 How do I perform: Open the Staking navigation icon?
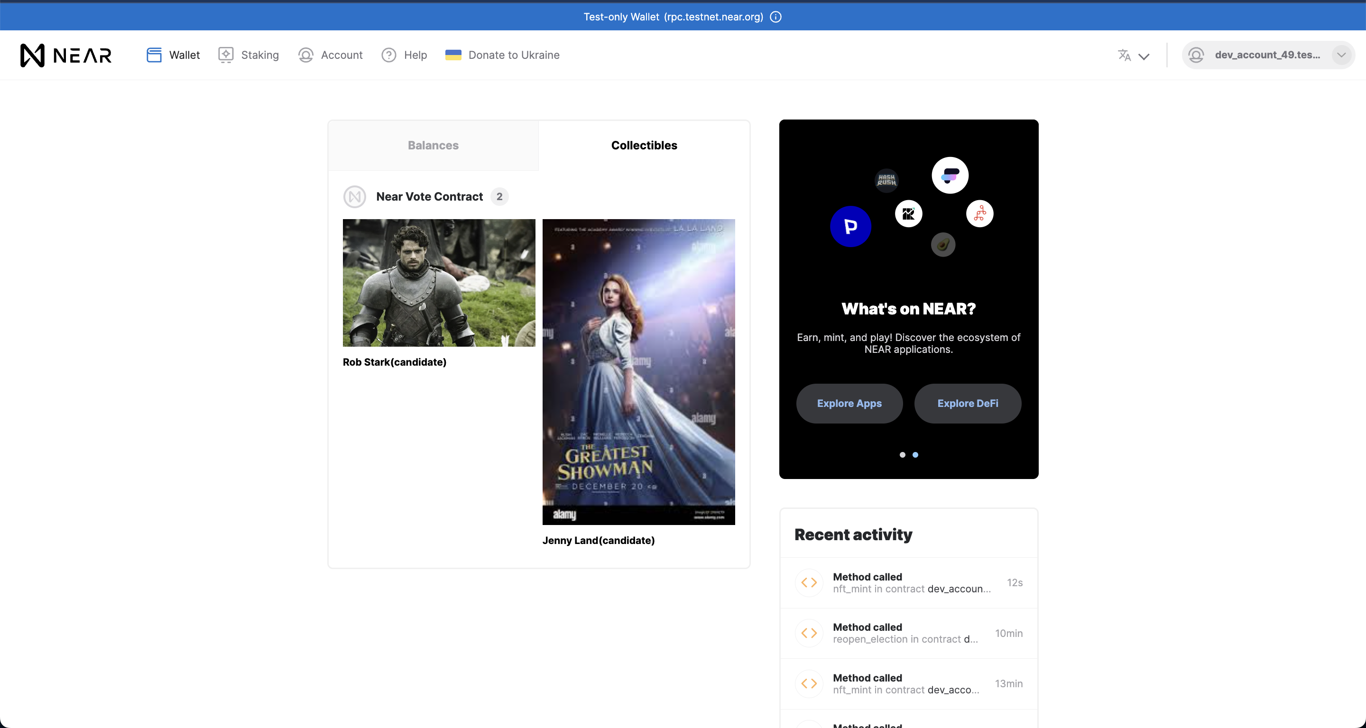(226, 55)
